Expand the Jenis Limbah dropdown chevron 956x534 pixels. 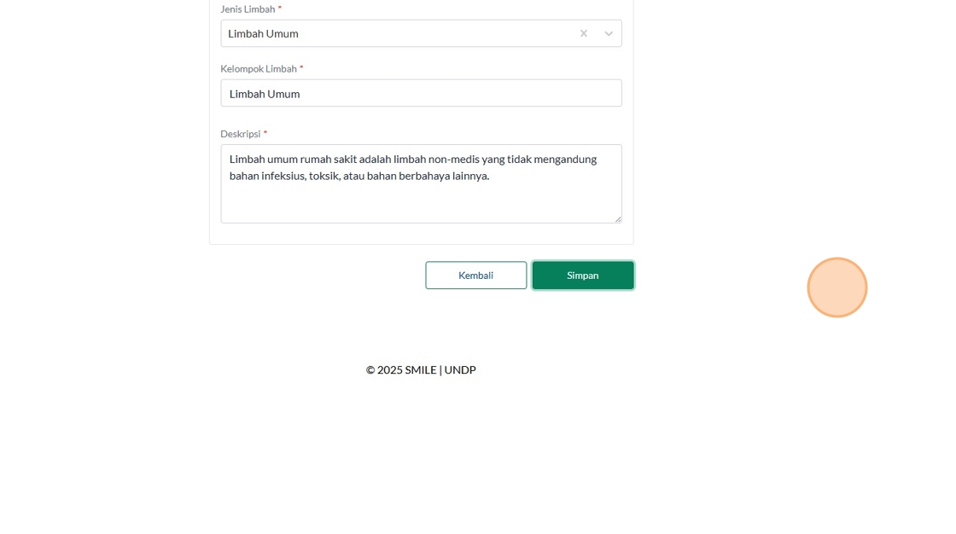609,33
